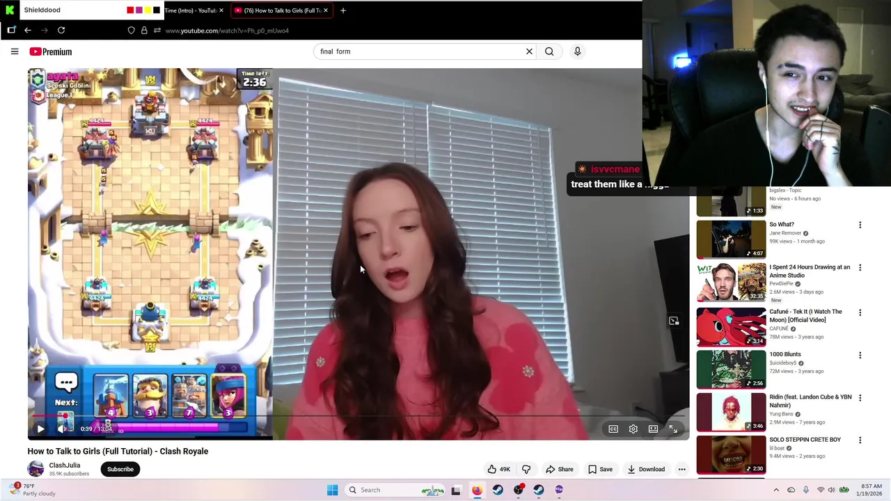Open the tracking protection shield icon

[131, 31]
